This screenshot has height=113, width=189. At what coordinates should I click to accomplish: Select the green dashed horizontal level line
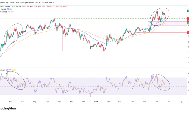(121, 19)
